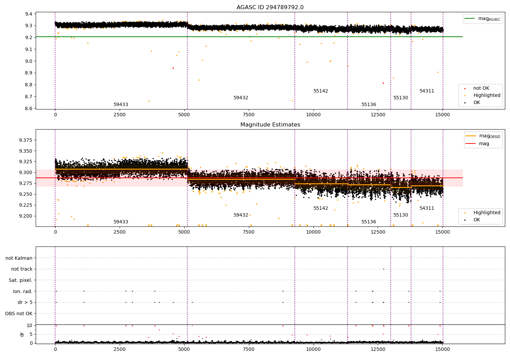Click y-axis tick 9.300 in the middle plot
Image resolution: width=510 pixels, height=357 pixels.
click(x=26, y=172)
